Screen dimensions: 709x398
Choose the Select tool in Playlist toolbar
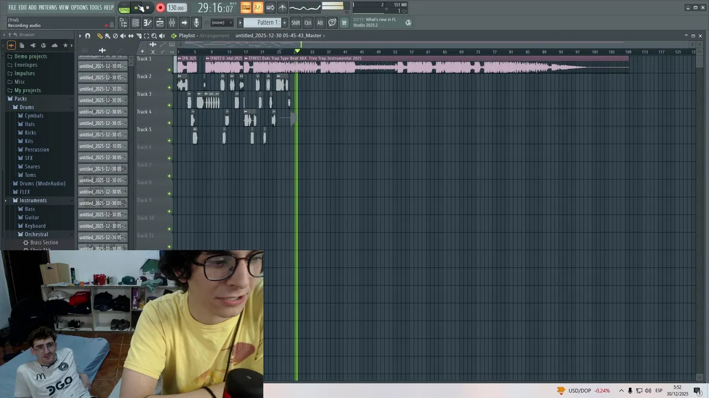146,35
